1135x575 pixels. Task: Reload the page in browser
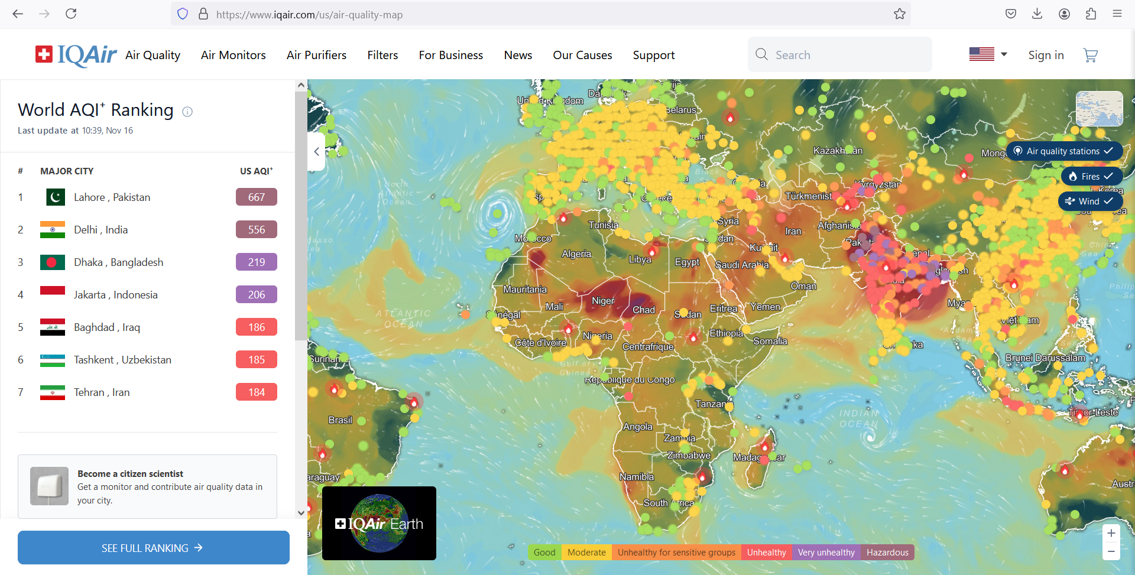click(71, 14)
